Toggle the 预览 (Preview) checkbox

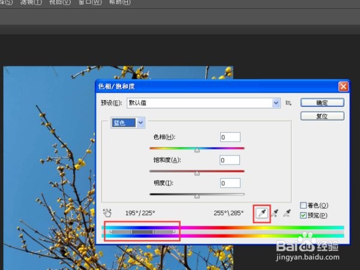[x=303, y=215]
